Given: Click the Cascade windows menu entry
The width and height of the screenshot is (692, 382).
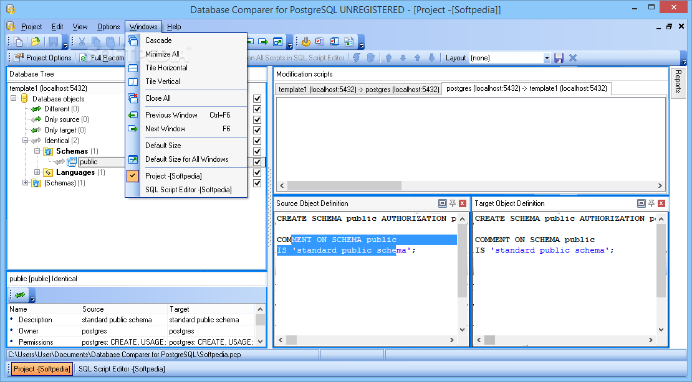Looking at the screenshot, I should coord(186,40).
